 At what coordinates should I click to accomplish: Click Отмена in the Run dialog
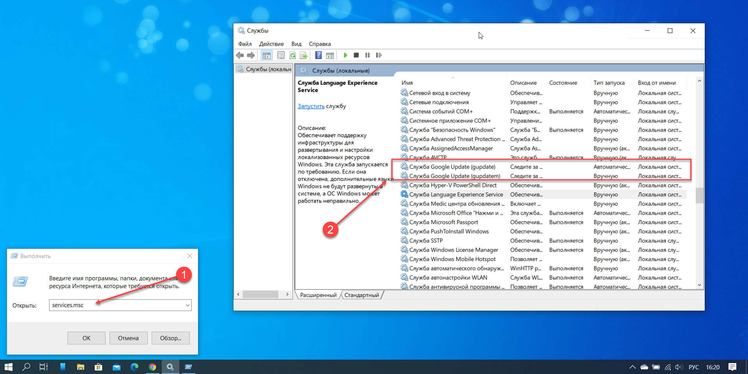pos(129,338)
